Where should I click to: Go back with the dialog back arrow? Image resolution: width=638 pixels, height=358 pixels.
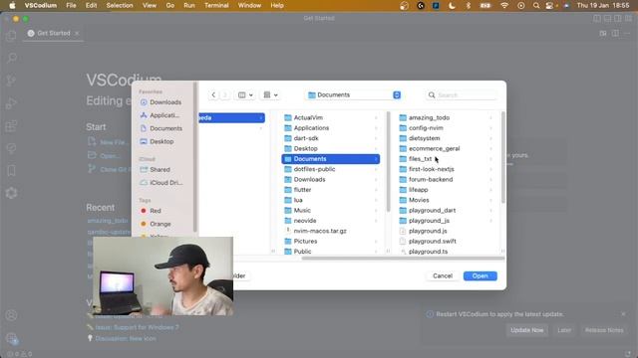213,95
